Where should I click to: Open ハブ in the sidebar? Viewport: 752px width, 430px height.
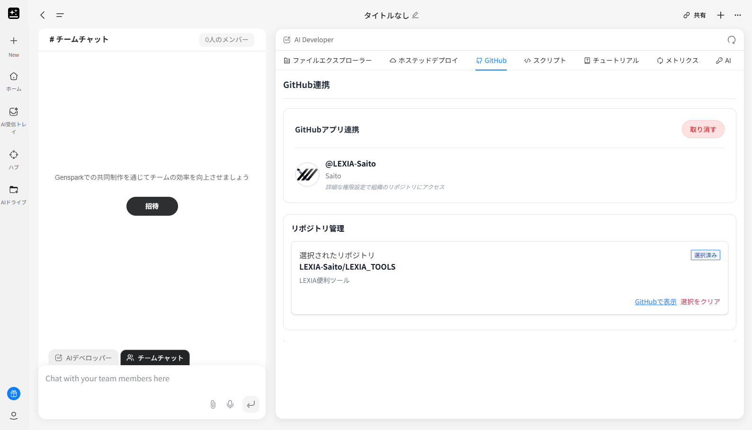[x=14, y=160]
